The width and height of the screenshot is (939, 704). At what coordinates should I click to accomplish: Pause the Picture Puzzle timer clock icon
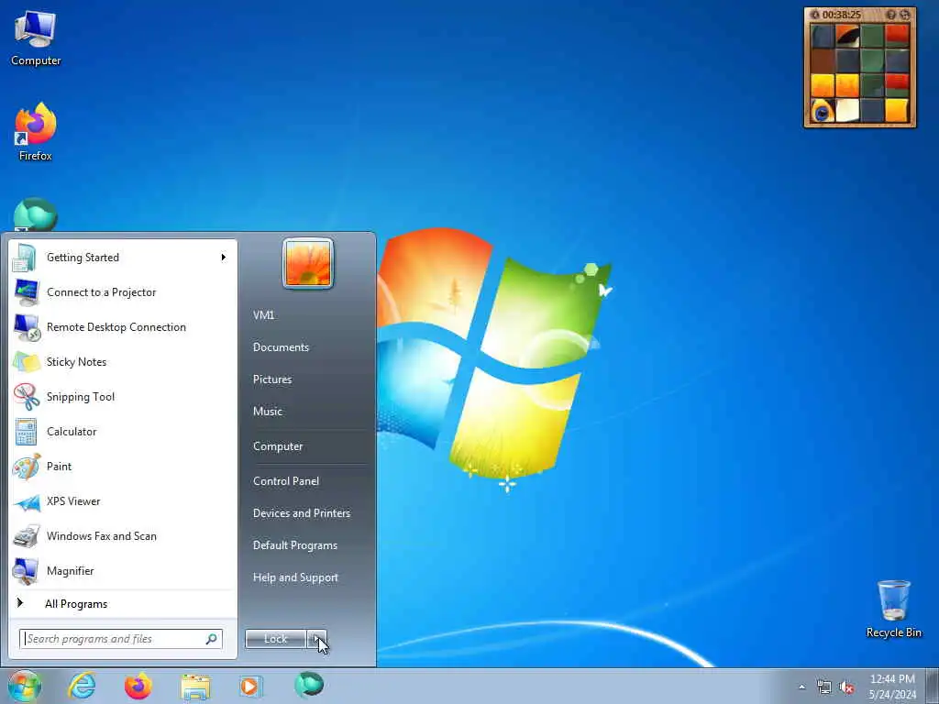coord(814,15)
